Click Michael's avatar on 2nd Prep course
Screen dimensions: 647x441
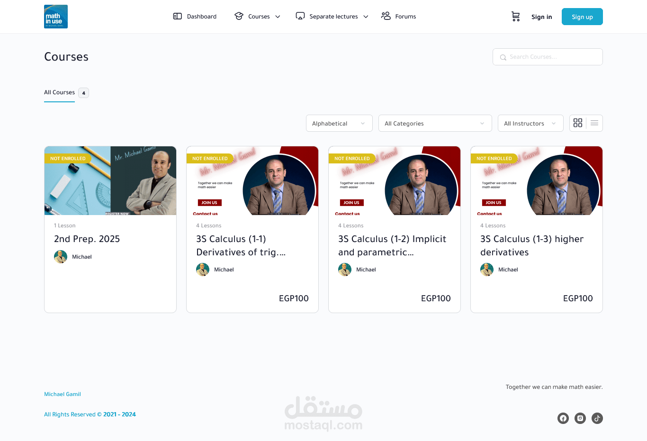click(61, 257)
